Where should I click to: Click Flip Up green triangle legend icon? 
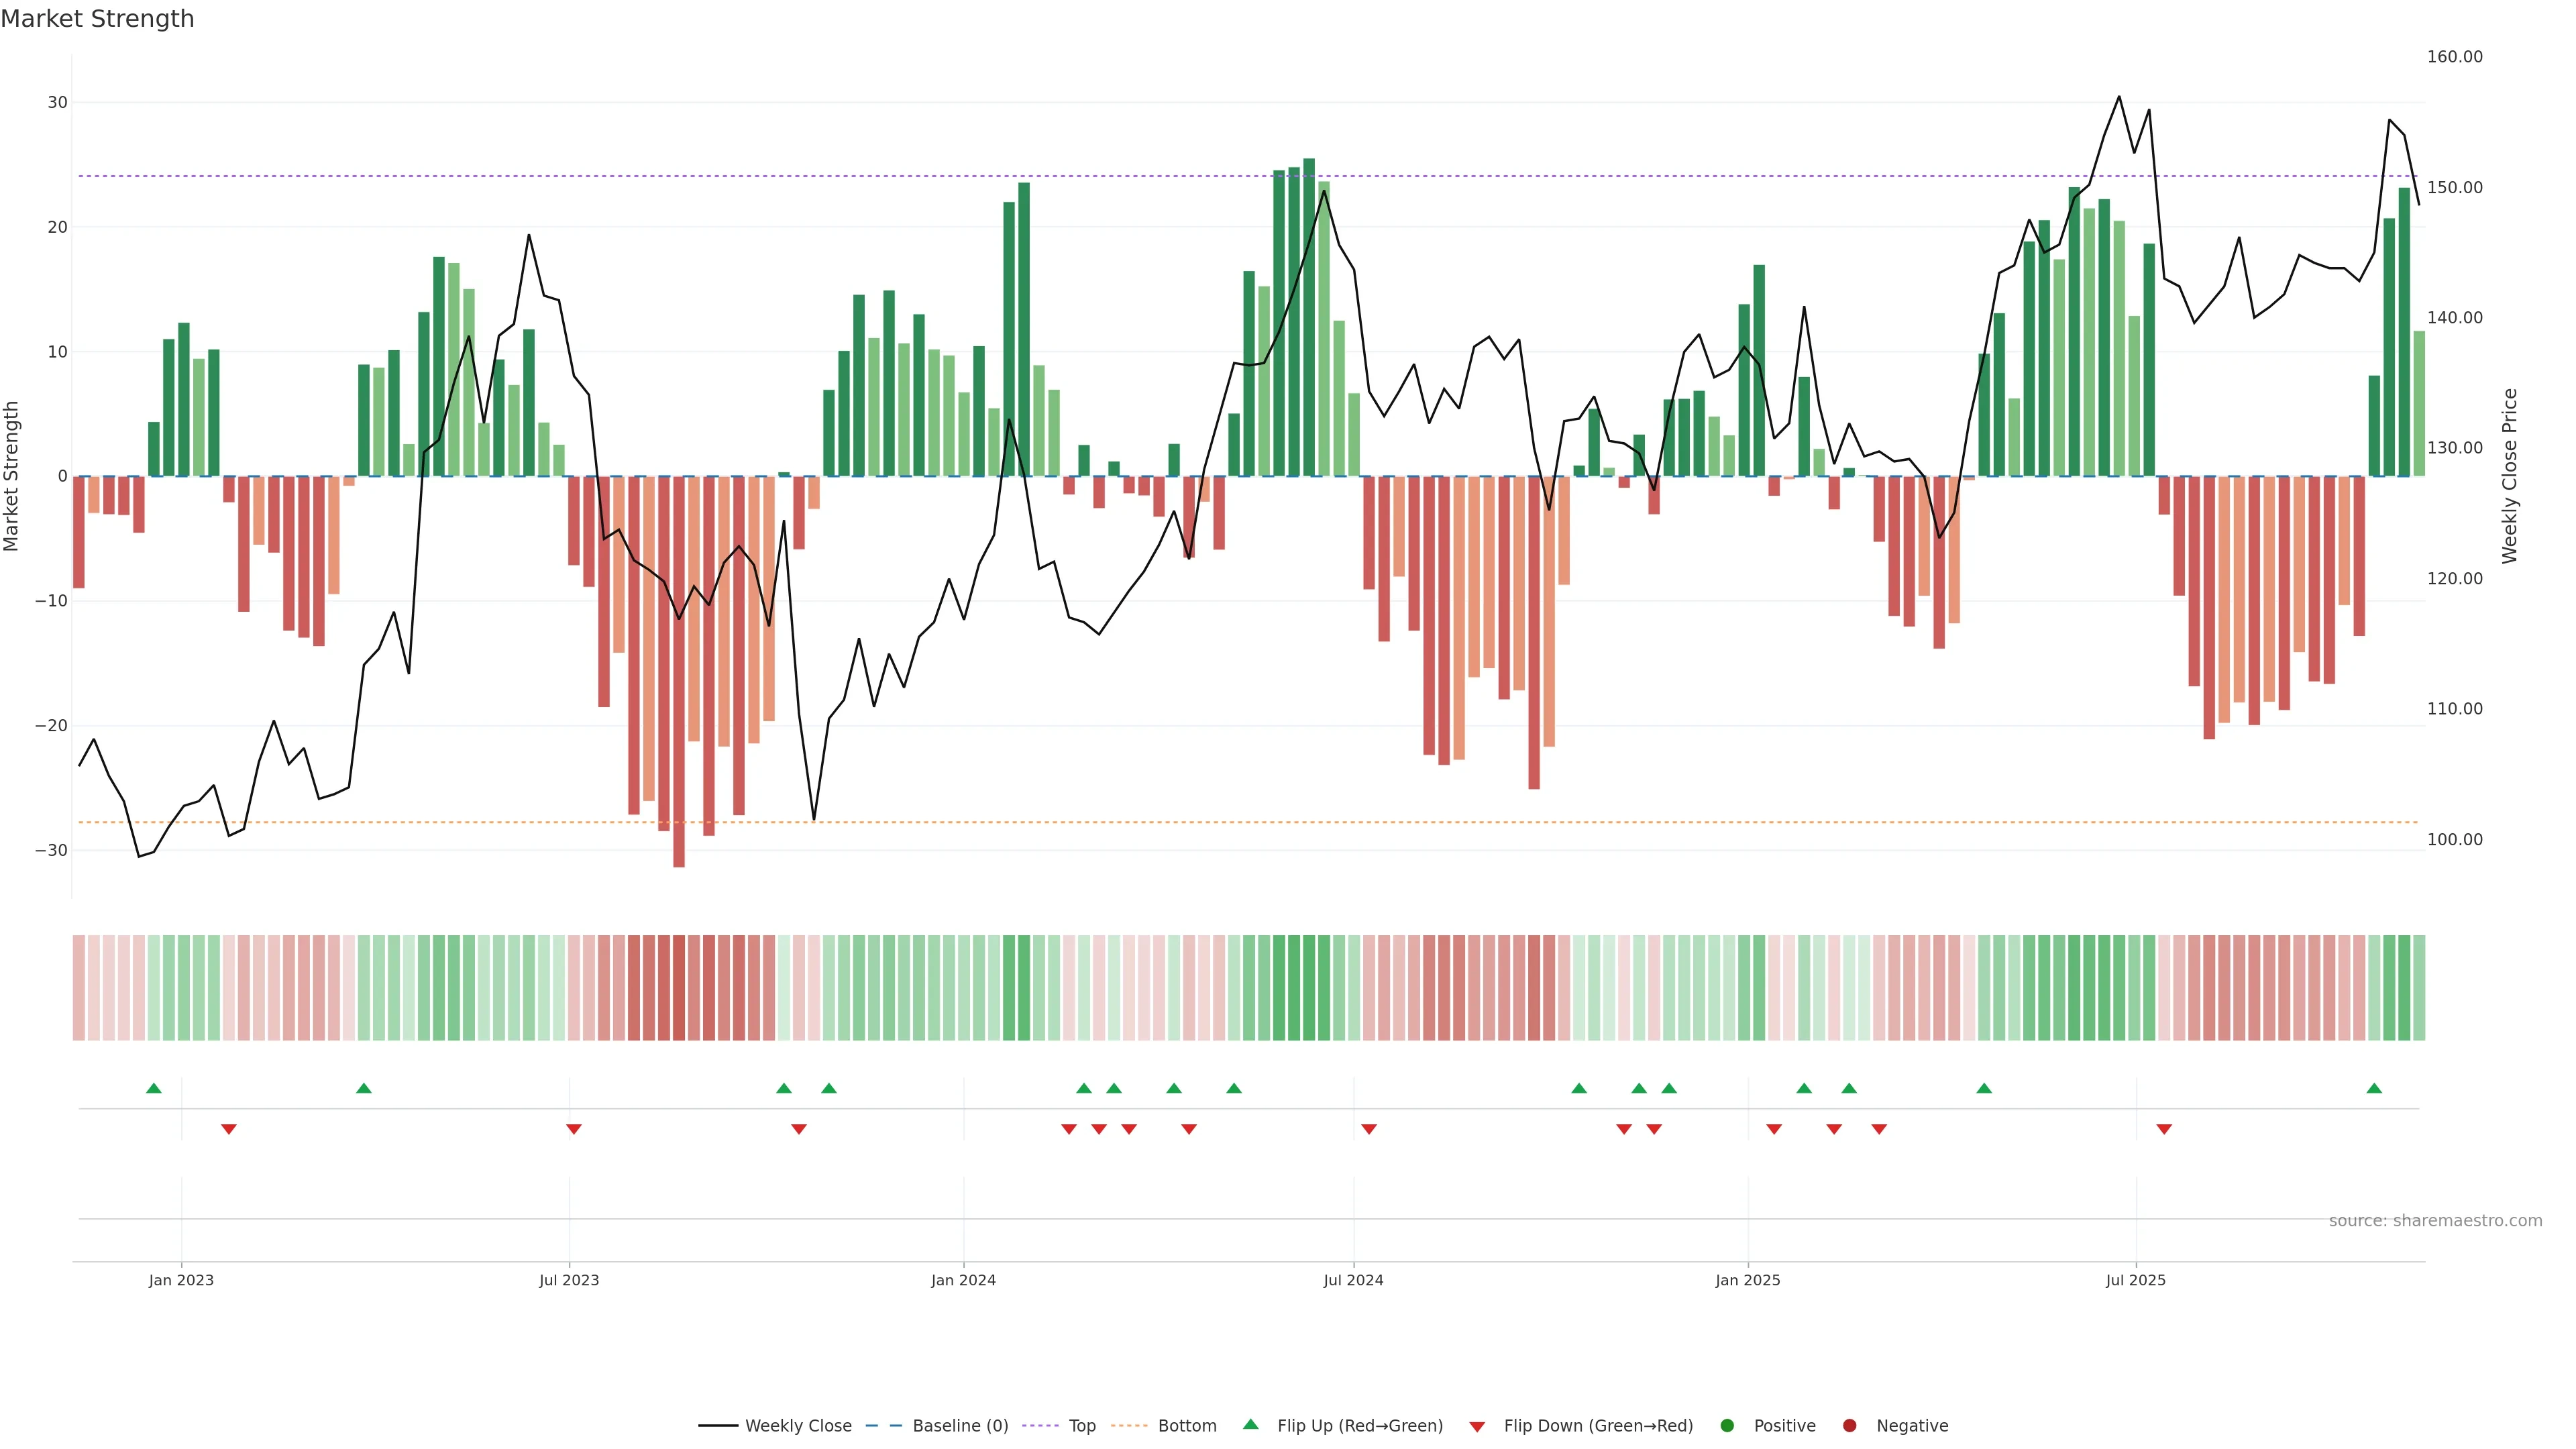1250,1425
